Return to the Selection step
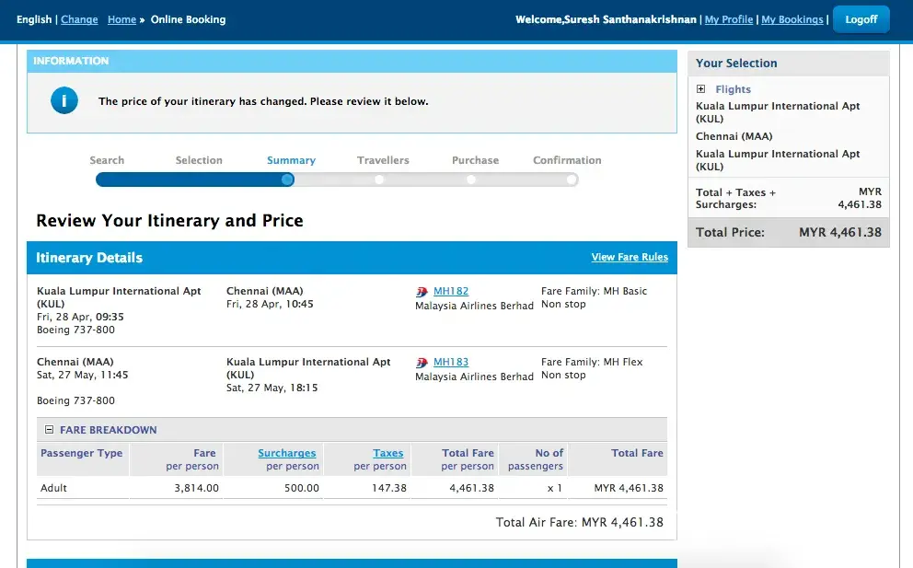Viewport: 913px width, 568px height. tap(199, 160)
